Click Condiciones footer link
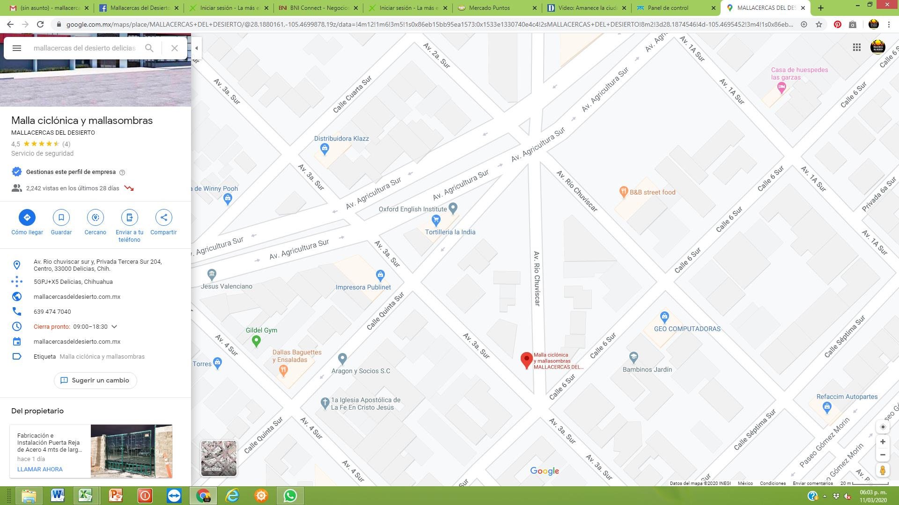The height and width of the screenshot is (505, 899). pyautogui.click(x=773, y=483)
